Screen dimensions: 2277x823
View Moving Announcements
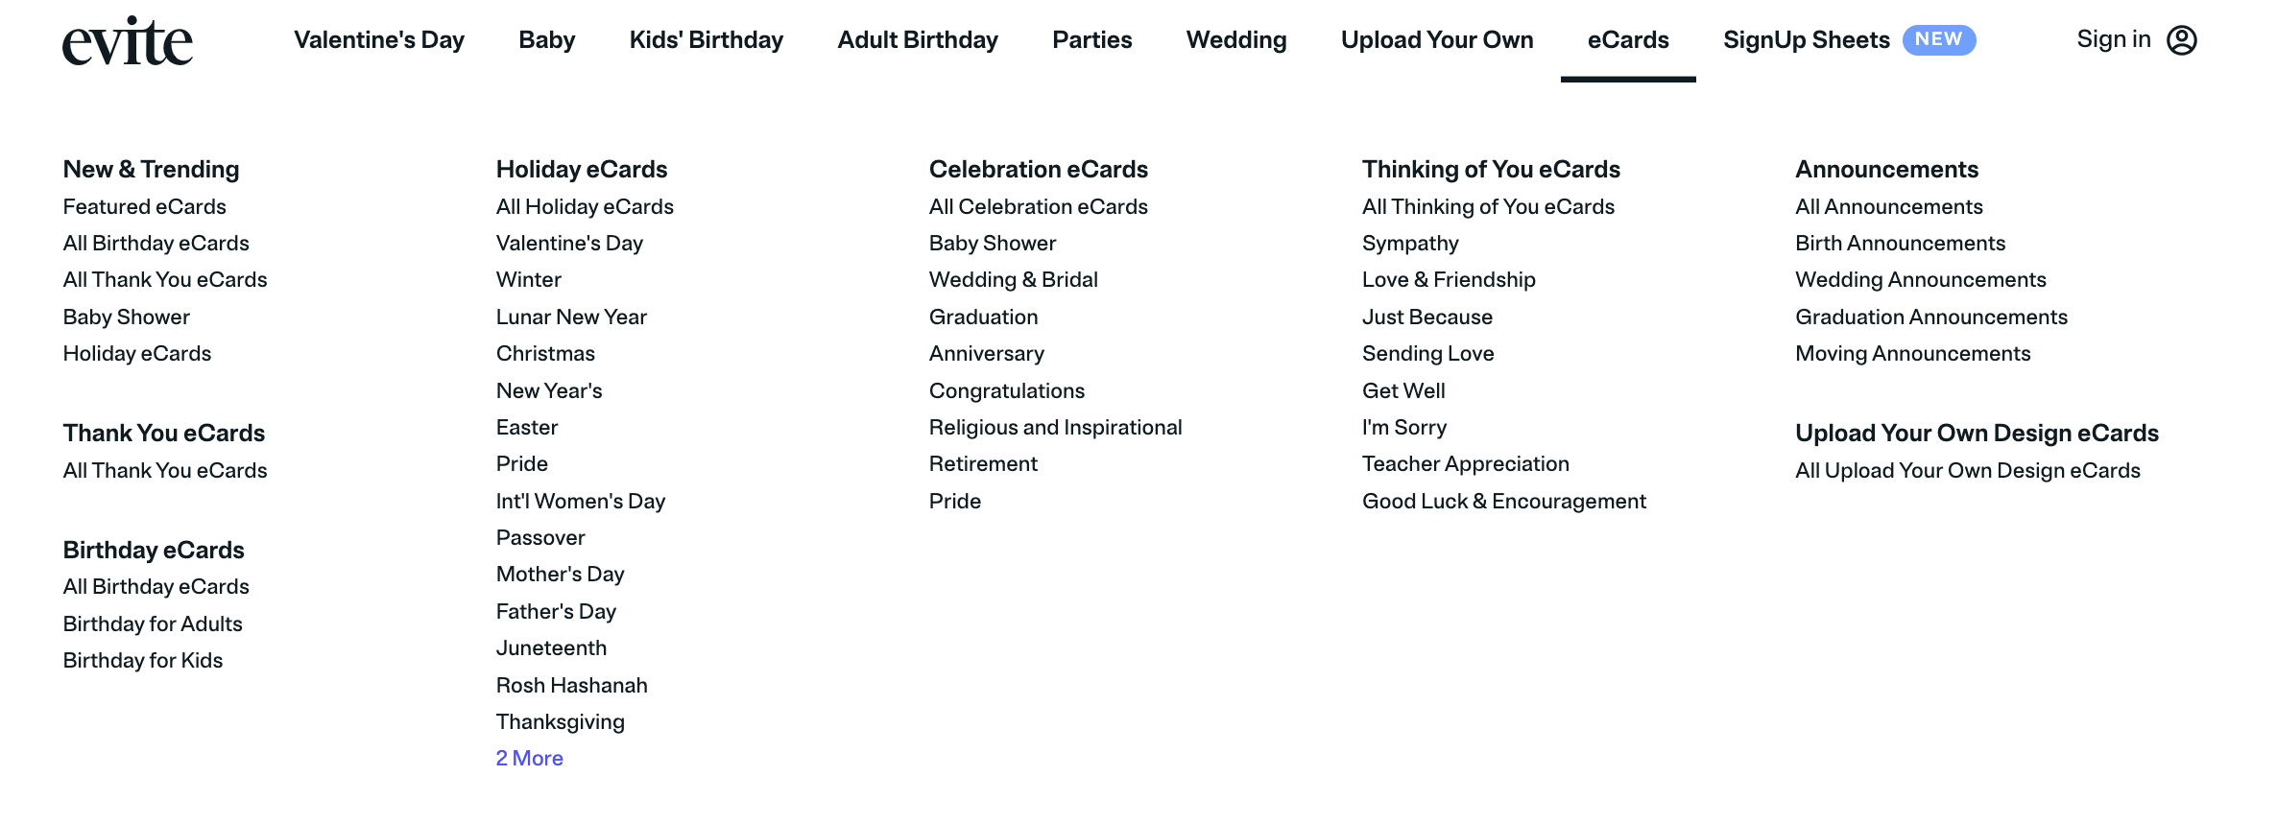coord(1913,353)
